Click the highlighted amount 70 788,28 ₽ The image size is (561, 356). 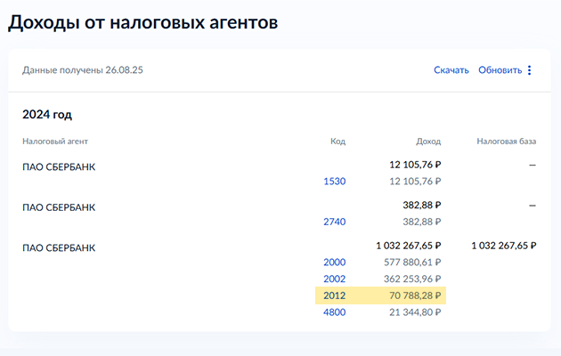(x=415, y=295)
